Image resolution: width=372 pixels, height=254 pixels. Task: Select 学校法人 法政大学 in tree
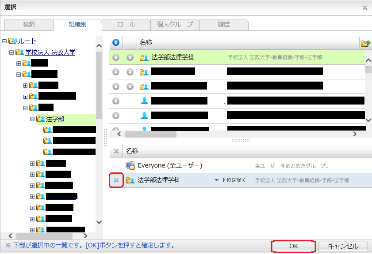(x=50, y=52)
